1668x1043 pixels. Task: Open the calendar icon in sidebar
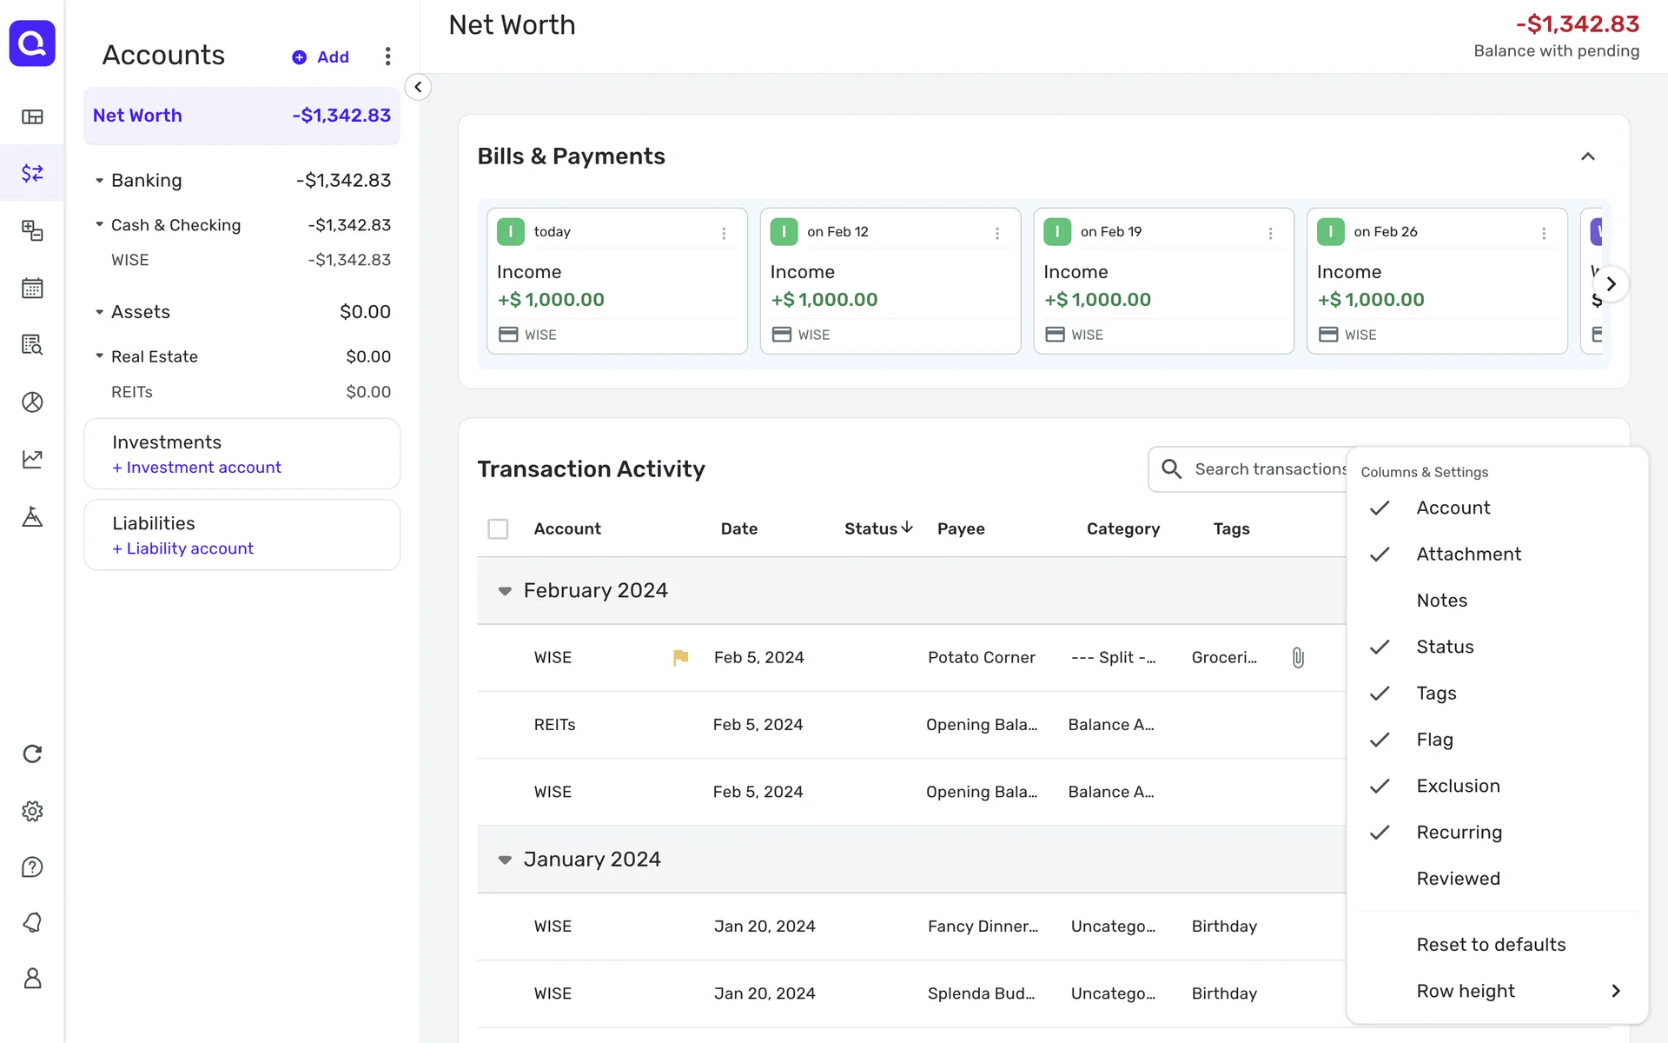pyautogui.click(x=32, y=288)
